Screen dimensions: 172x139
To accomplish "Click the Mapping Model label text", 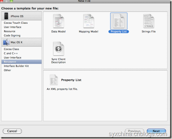I will pyautogui.click(x=89, y=32).
